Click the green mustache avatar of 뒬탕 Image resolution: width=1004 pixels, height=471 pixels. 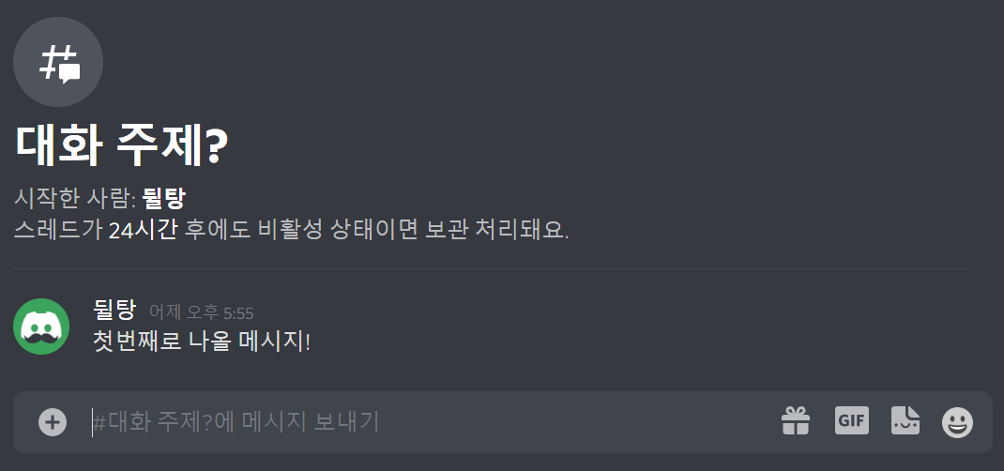pyautogui.click(x=41, y=327)
